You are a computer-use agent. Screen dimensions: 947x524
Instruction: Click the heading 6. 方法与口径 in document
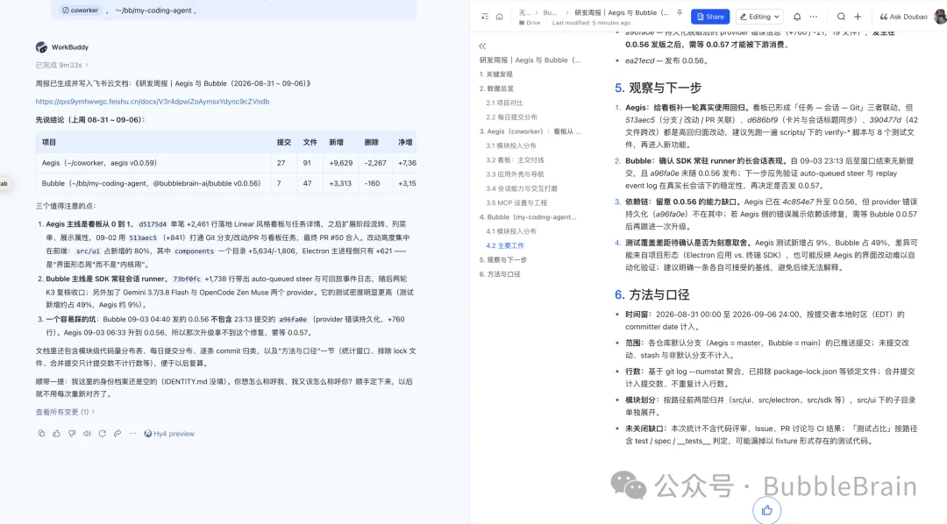652,294
